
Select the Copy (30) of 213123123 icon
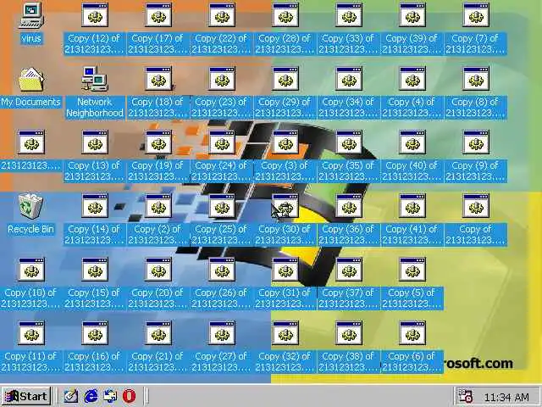click(285, 206)
